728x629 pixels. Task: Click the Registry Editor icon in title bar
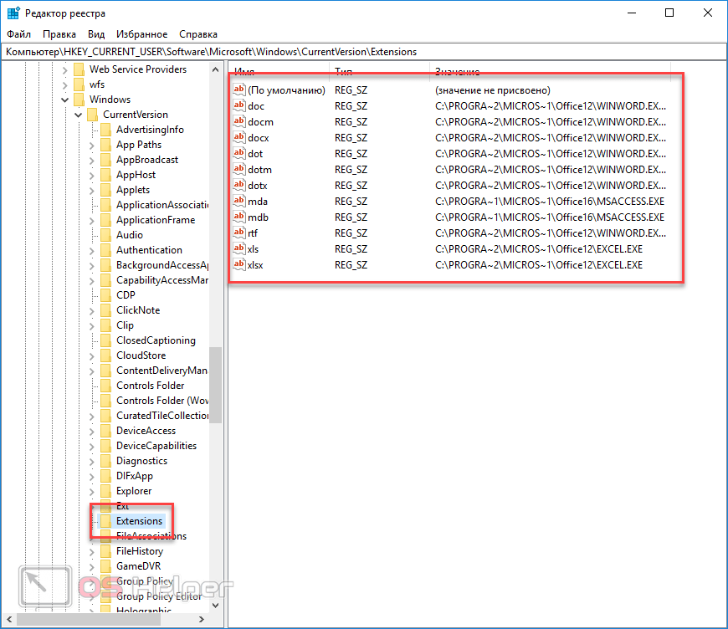[13, 13]
